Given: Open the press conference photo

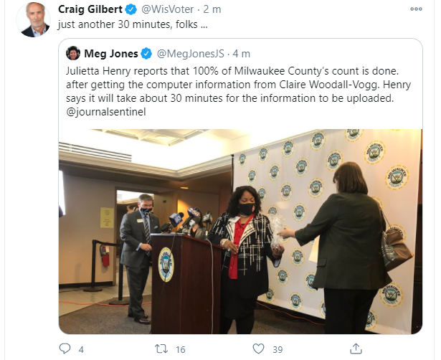Looking at the screenshot, I should click(x=240, y=232).
